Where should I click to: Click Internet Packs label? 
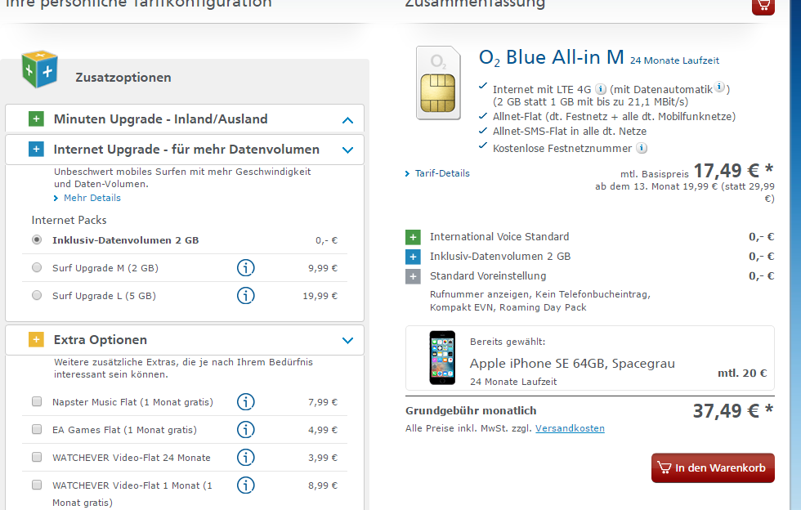[69, 220]
